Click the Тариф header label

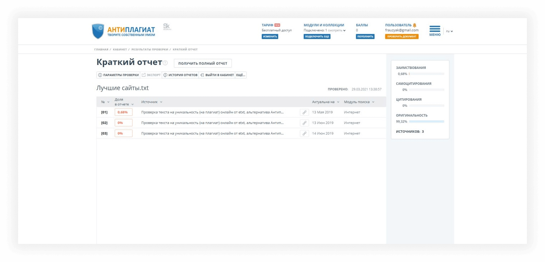tap(267, 25)
